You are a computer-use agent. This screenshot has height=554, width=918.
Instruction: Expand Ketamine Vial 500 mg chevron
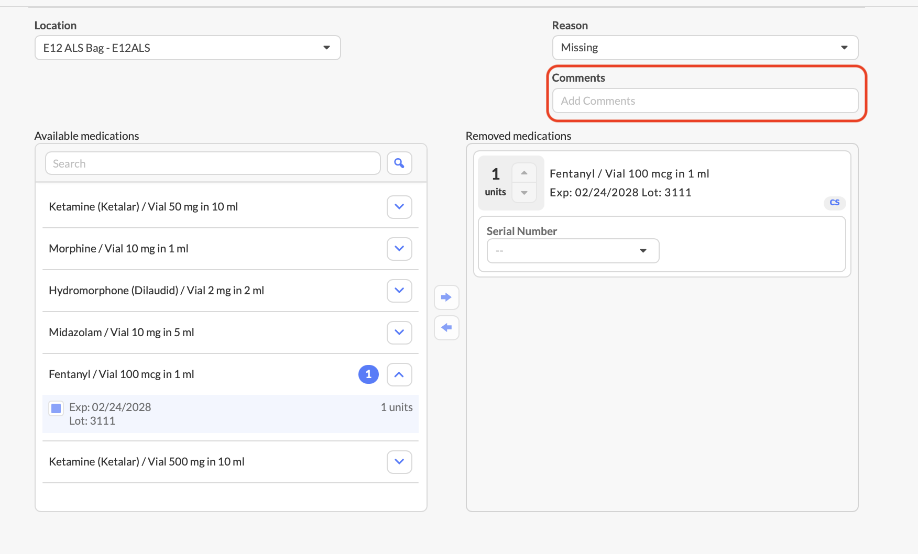(399, 462)
